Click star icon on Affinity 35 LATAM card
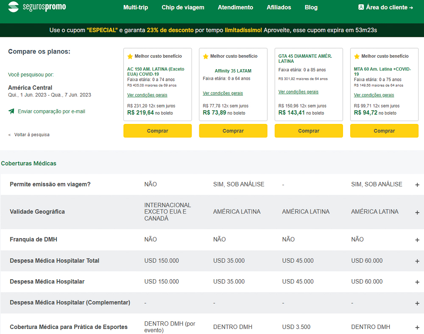This screenshot has height=334, width=424. coord(206,56)
